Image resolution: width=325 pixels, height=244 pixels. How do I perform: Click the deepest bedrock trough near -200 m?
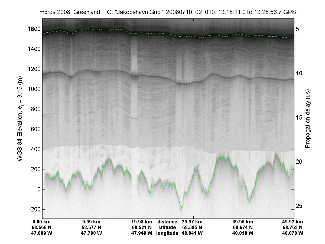click(x=181, y=208)
